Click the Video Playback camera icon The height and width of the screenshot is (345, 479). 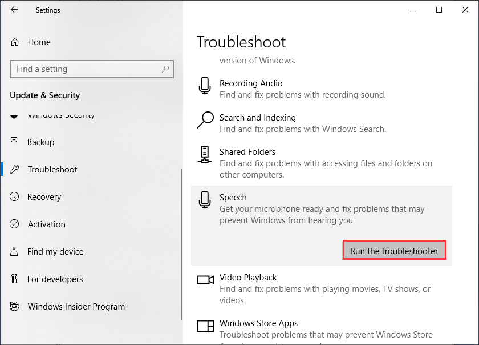(205, 280)
